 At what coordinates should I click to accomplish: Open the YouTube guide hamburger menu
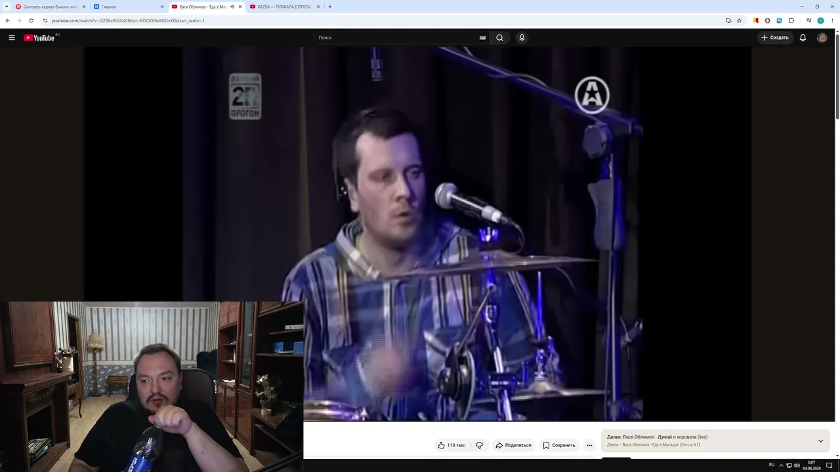[12, 37]
